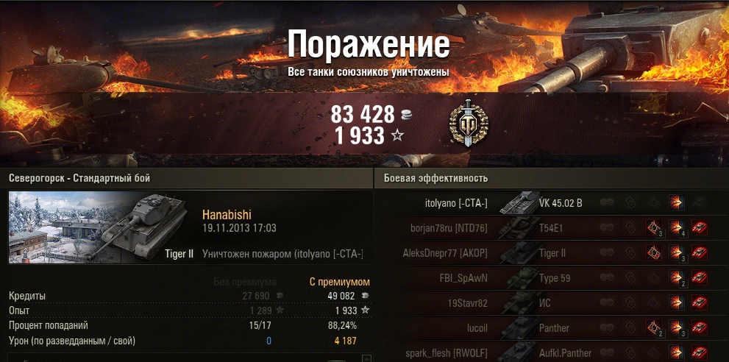Select the 'Без премиума' column header

[244, 282]
